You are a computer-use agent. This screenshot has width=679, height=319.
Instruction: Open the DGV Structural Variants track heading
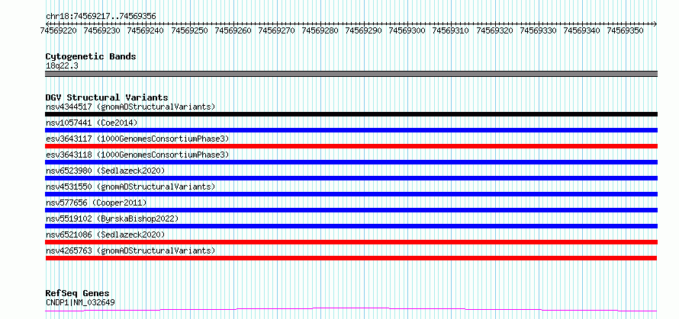tap(107, 97)
